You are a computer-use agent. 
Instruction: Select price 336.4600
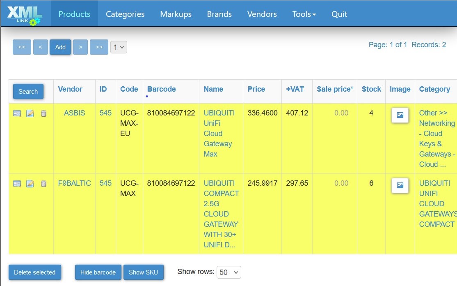[x=262, y=113]
